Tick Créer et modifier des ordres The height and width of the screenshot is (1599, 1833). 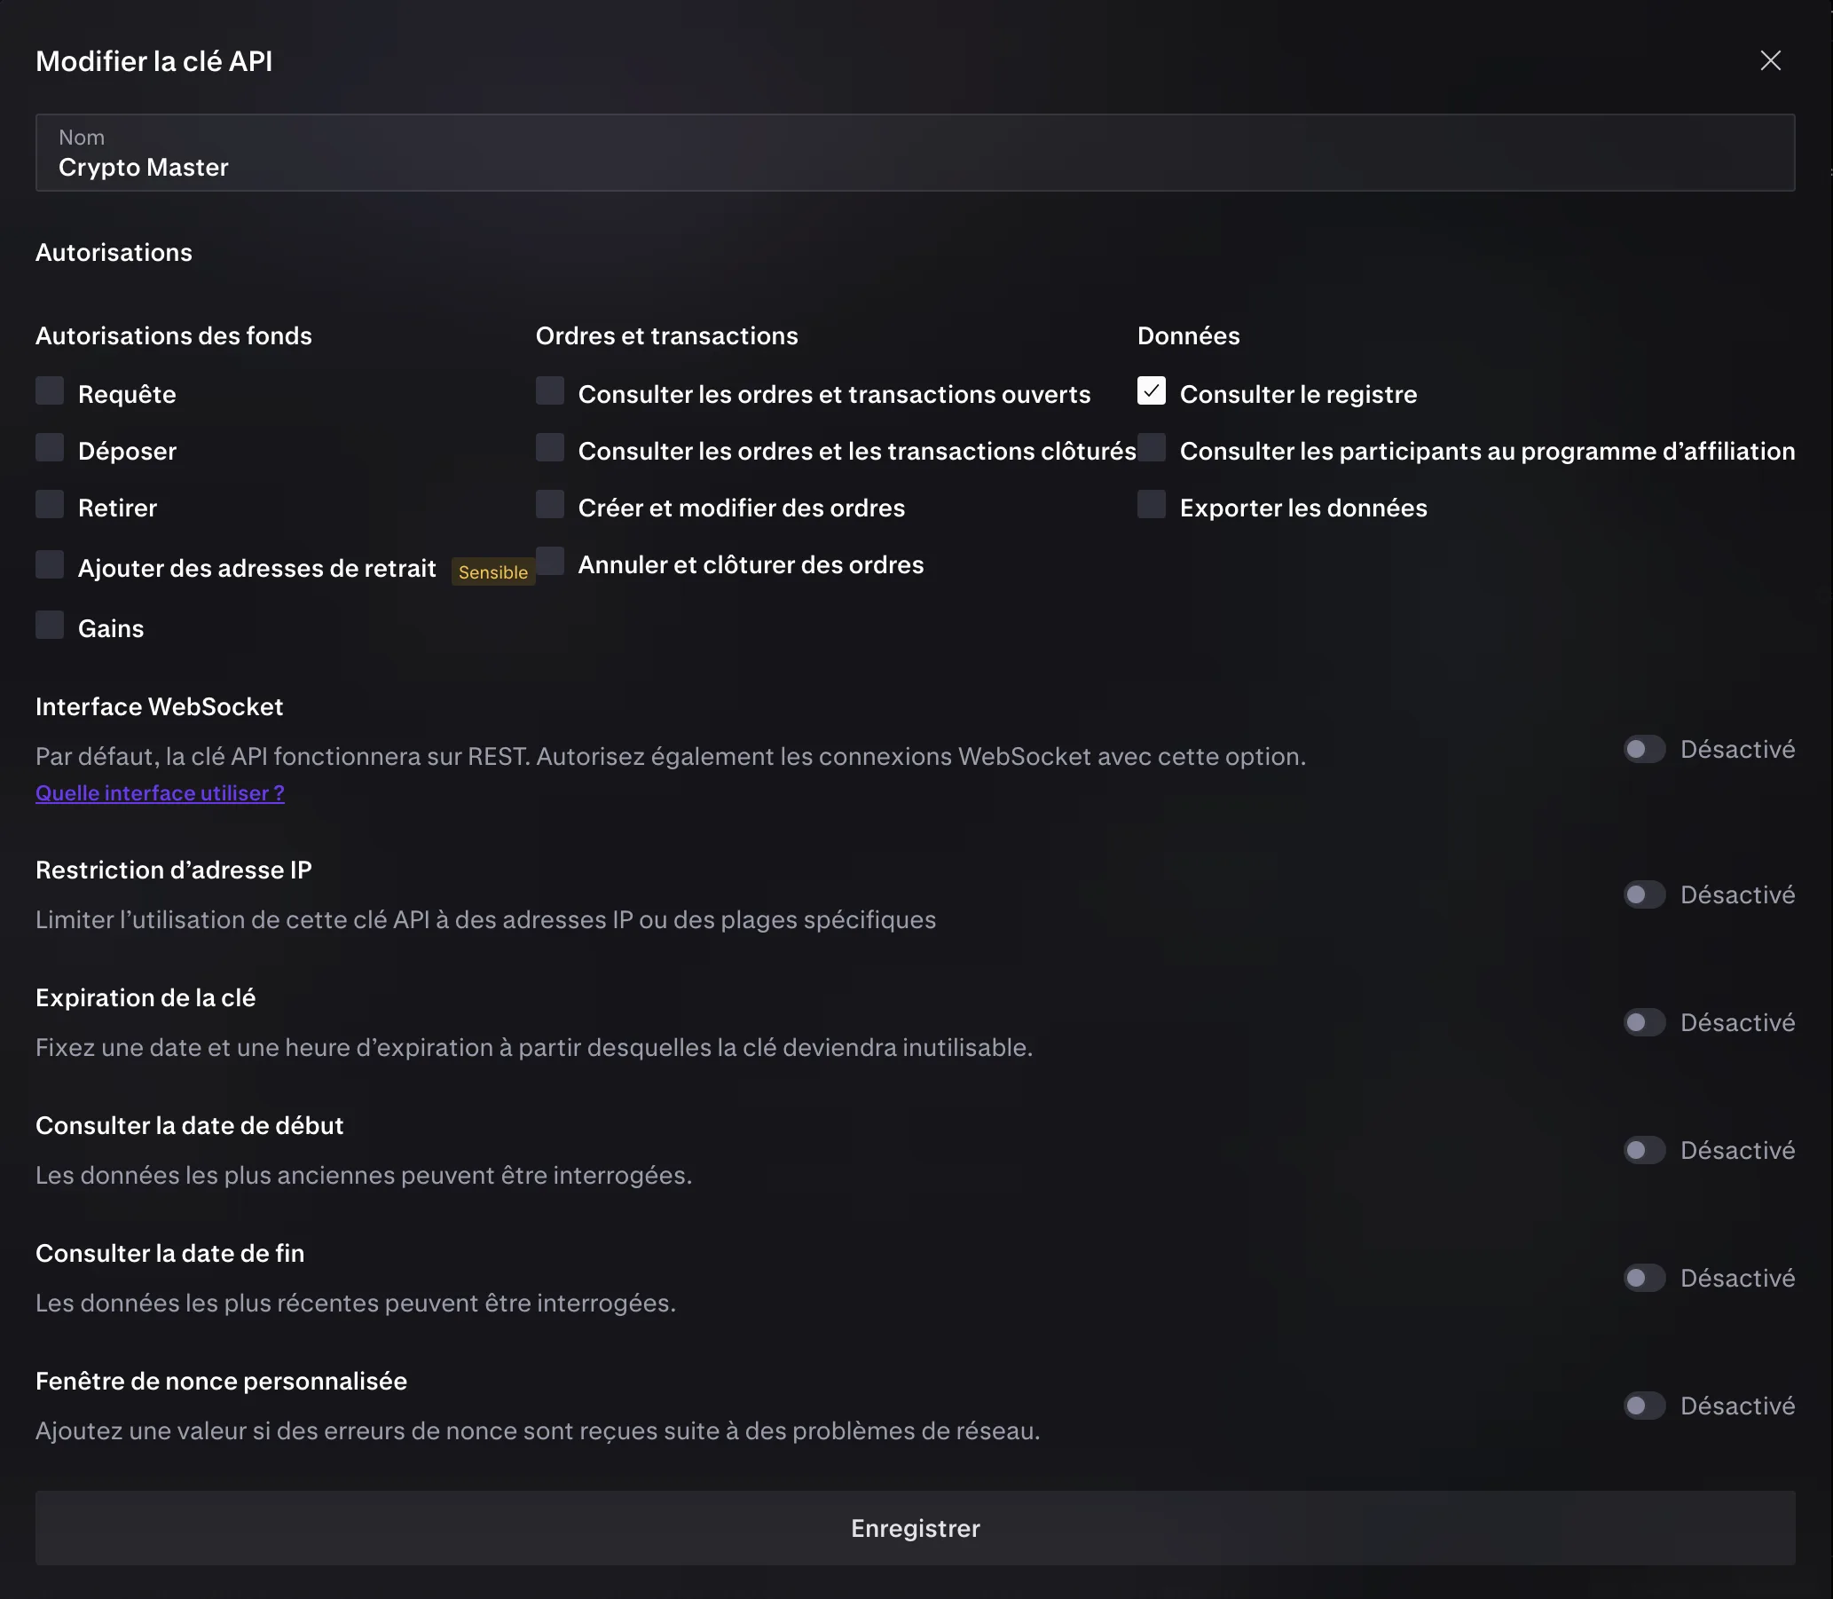550,504
